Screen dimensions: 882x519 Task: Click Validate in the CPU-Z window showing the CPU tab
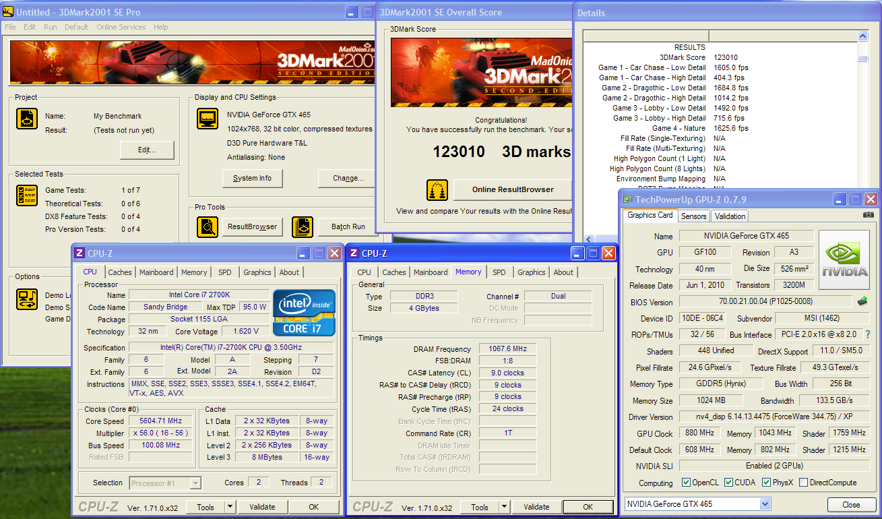[262, 507]
